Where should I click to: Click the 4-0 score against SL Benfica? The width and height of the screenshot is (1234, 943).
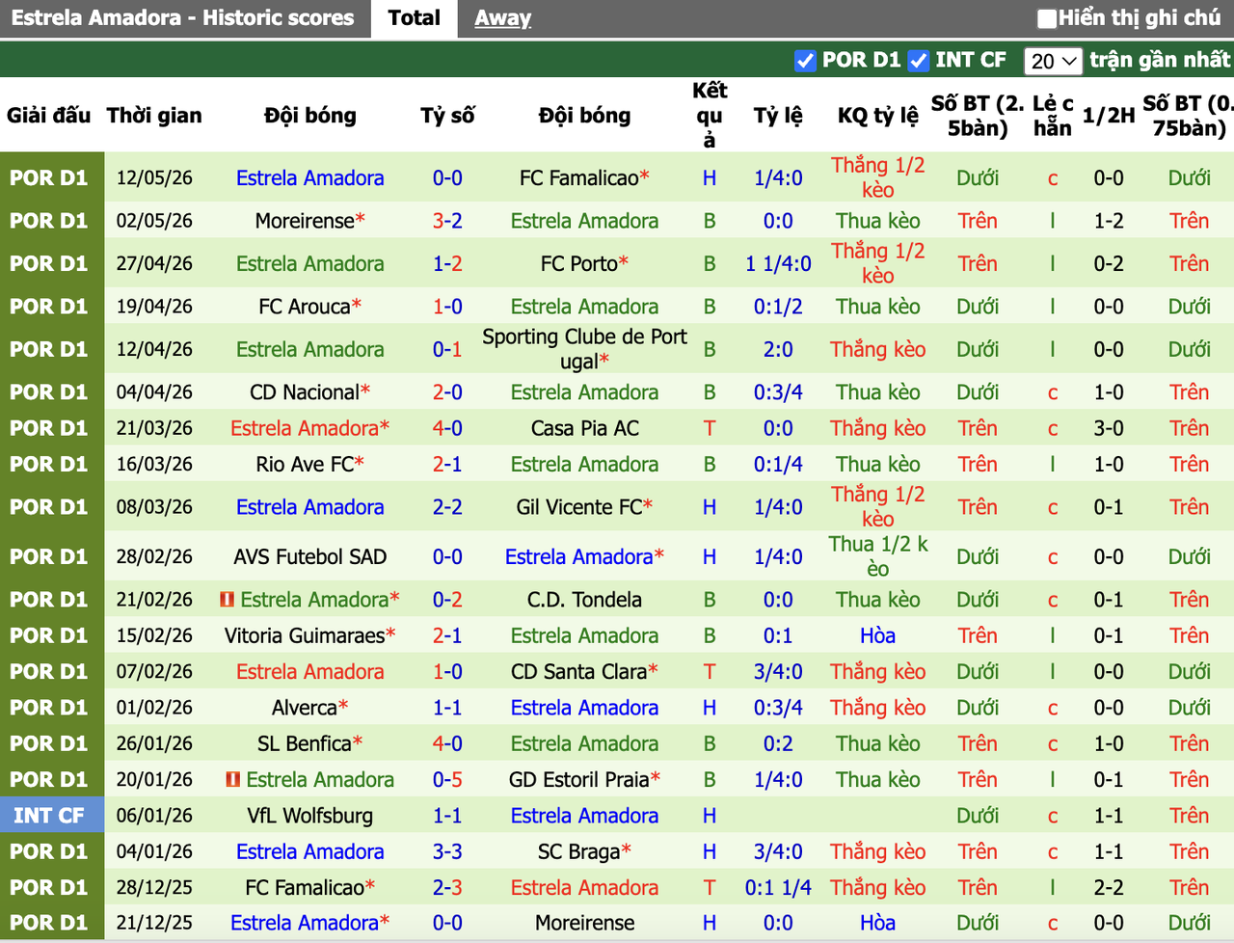(447, 743)
